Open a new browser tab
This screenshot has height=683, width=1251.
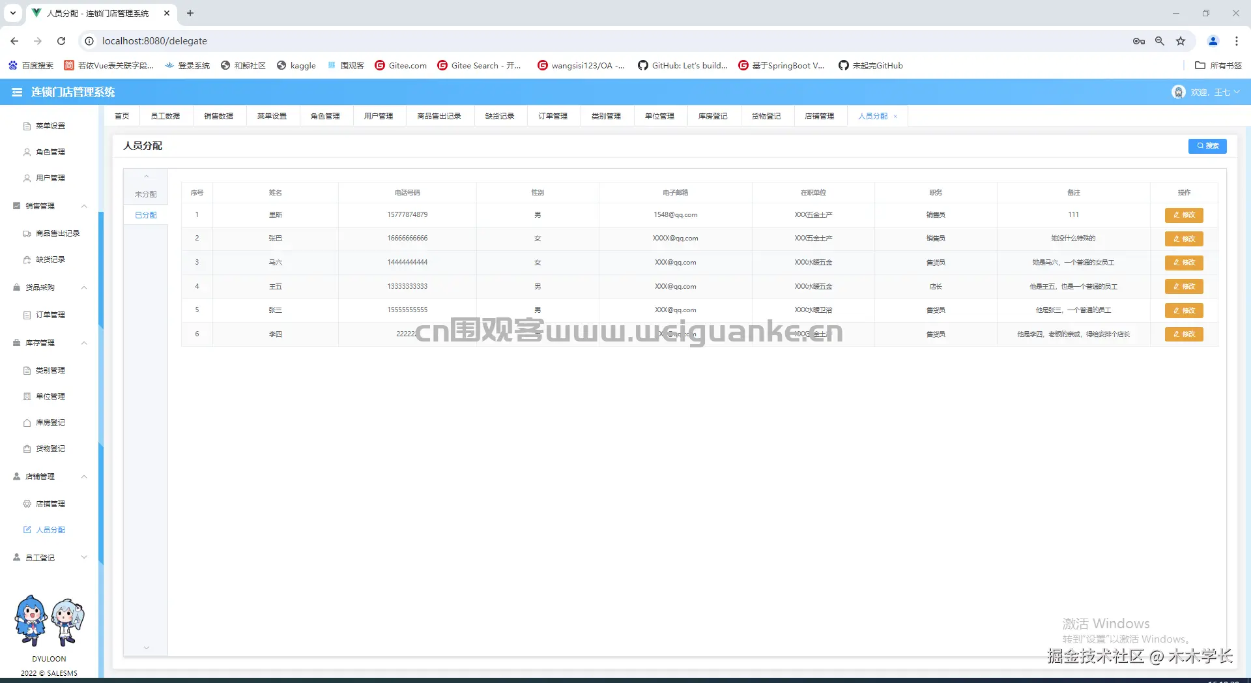coord(190,13)
